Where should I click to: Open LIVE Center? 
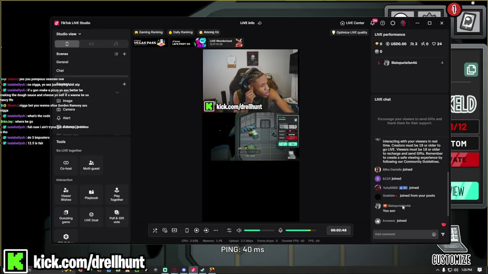click(x=352, y=23)
